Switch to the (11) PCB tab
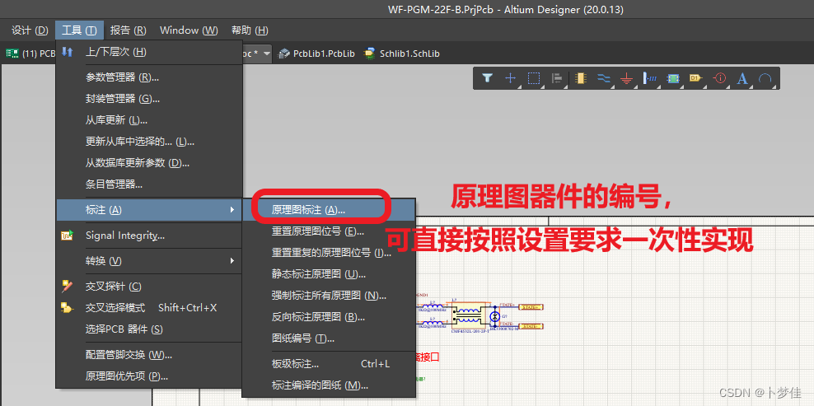Screen dimensions: 814x406 pyautogui.click(x=30, y=54)
